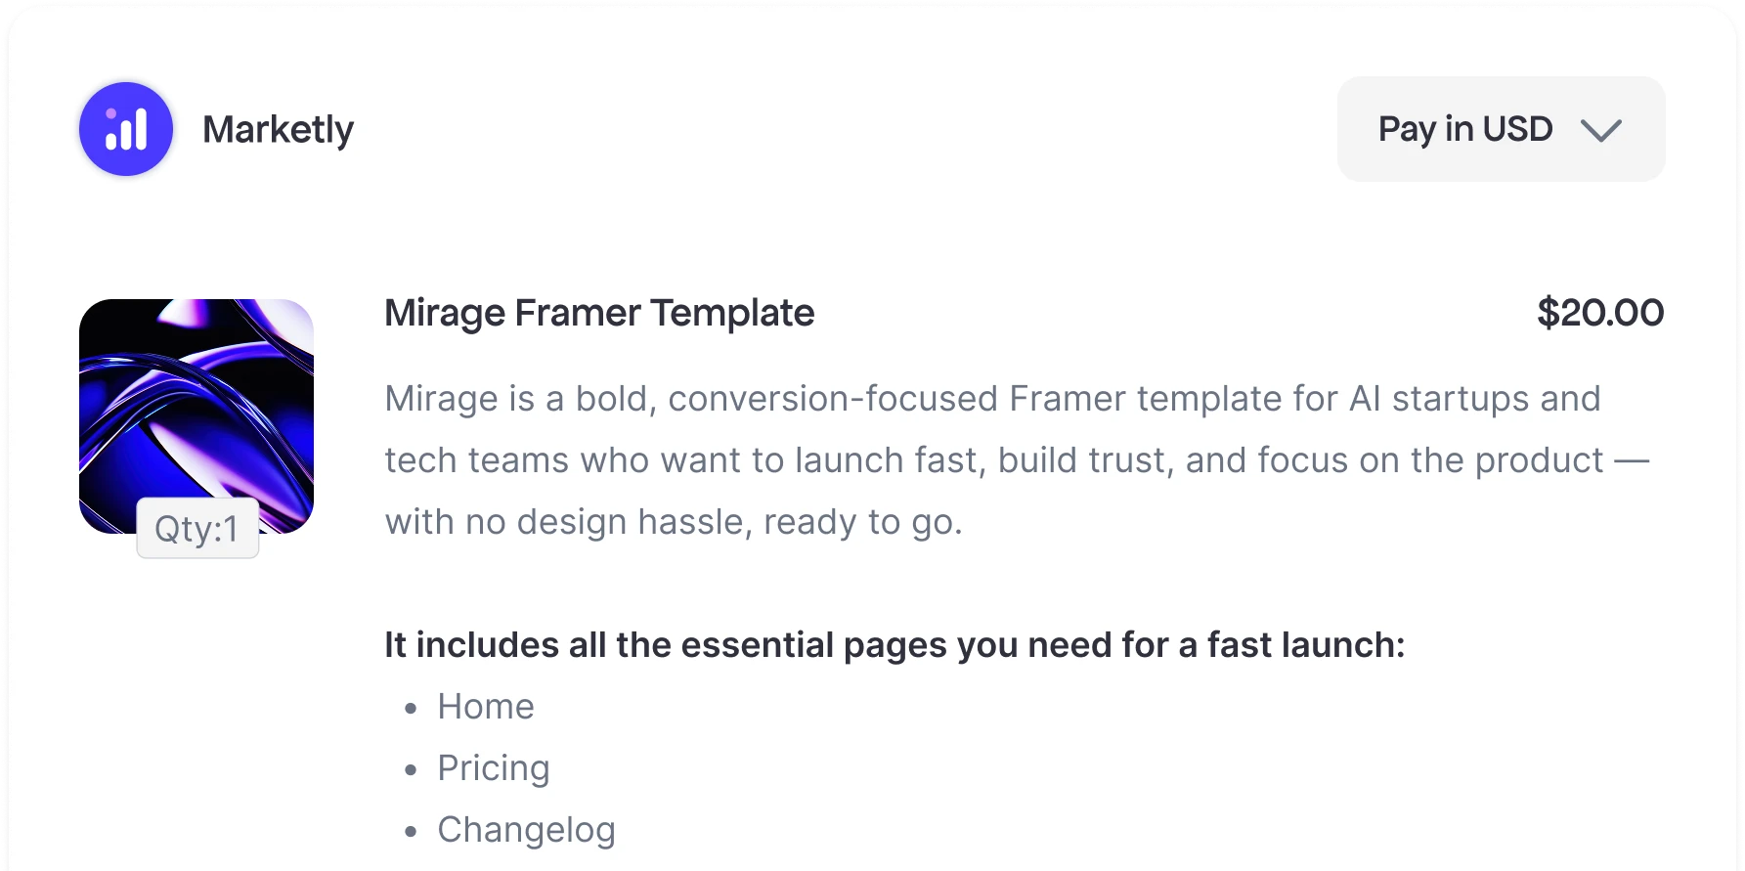
Task: Click the bullet point beside Home
Action: 411,708
